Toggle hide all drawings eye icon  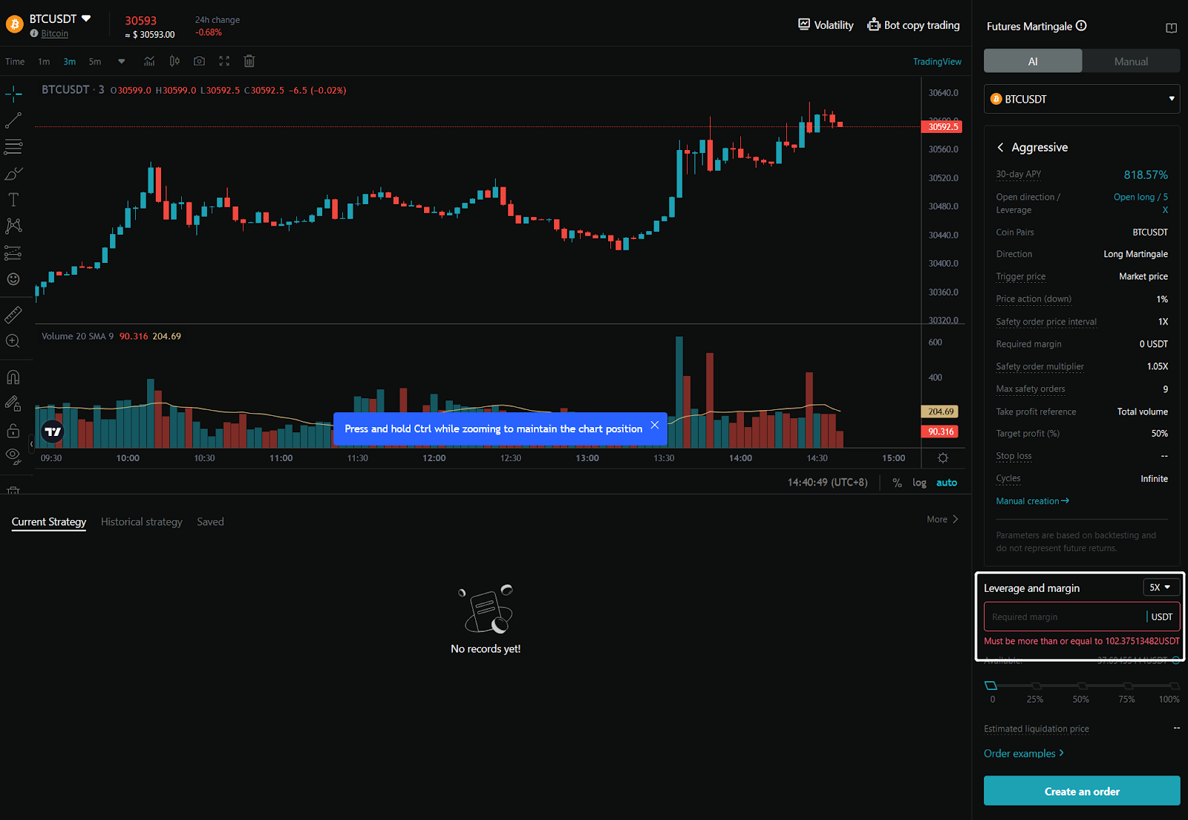[13, 456]
